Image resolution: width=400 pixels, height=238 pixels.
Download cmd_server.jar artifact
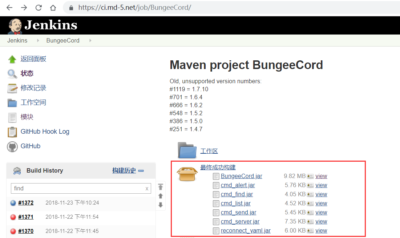(x=240, y=222)
